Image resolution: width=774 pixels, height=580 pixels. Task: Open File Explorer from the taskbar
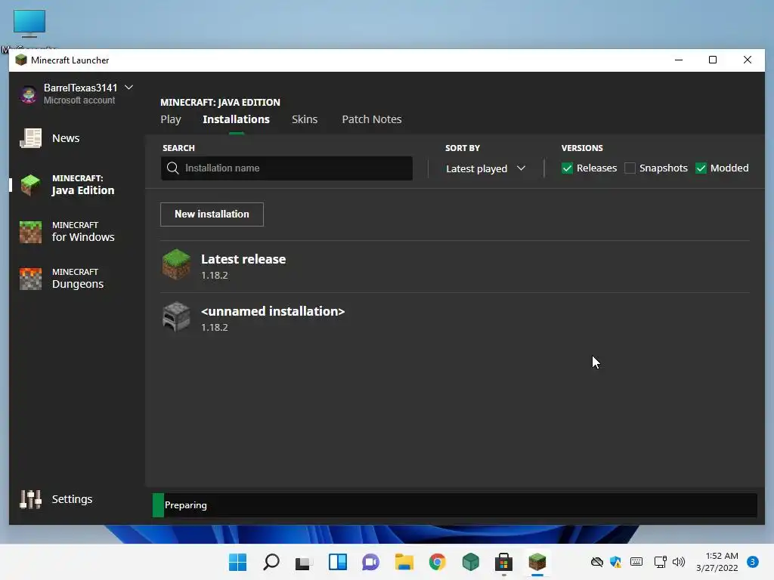click(404, 562)
